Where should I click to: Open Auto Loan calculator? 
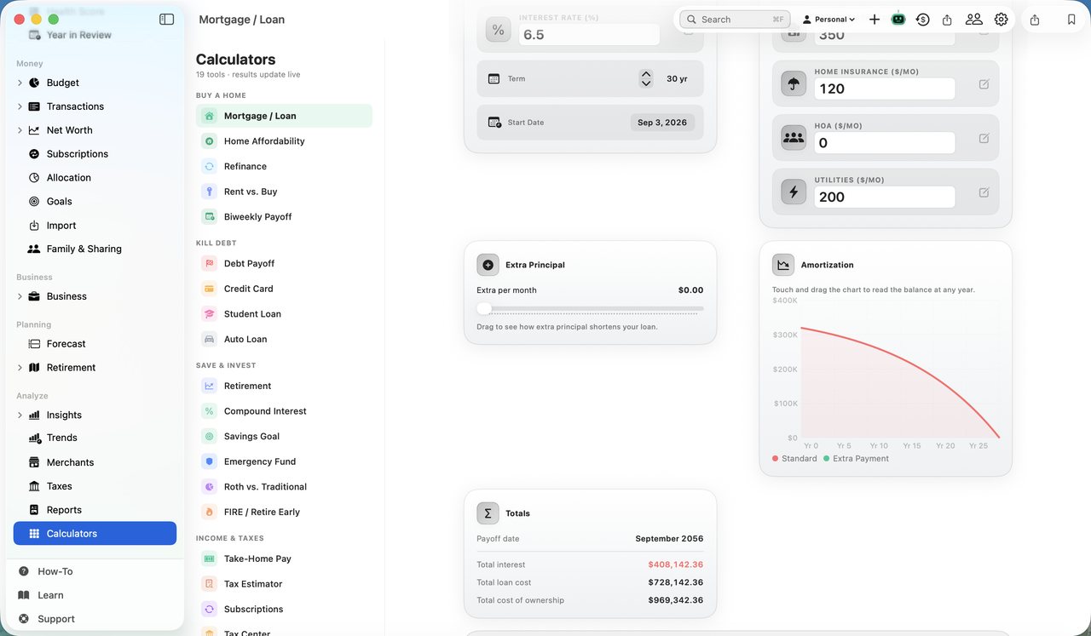click(284, 339)
